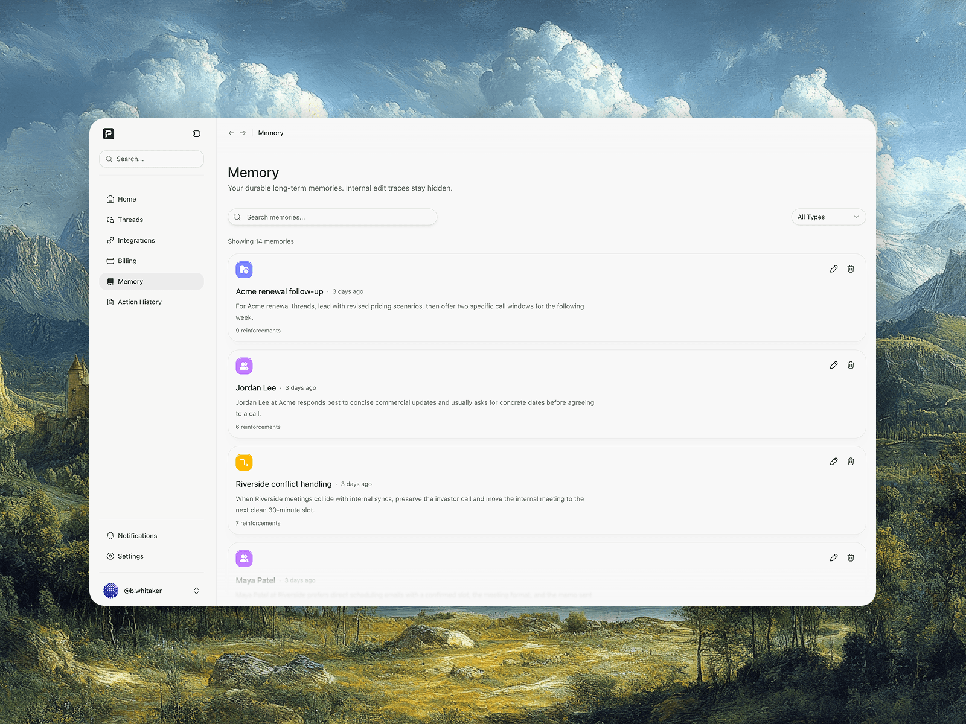Image resolution: width=966 pixels, height=724 pixels.
Task: Click the Threads chat icon
Action: point(110,220)
